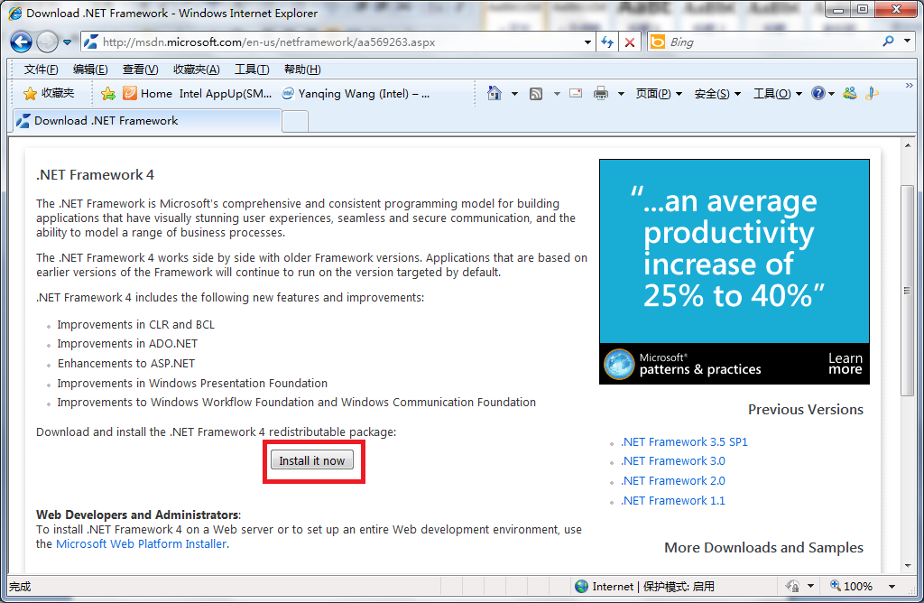Click the browser Back arrow button
Viewport: 924px width, 603px height.
[21, 42]
